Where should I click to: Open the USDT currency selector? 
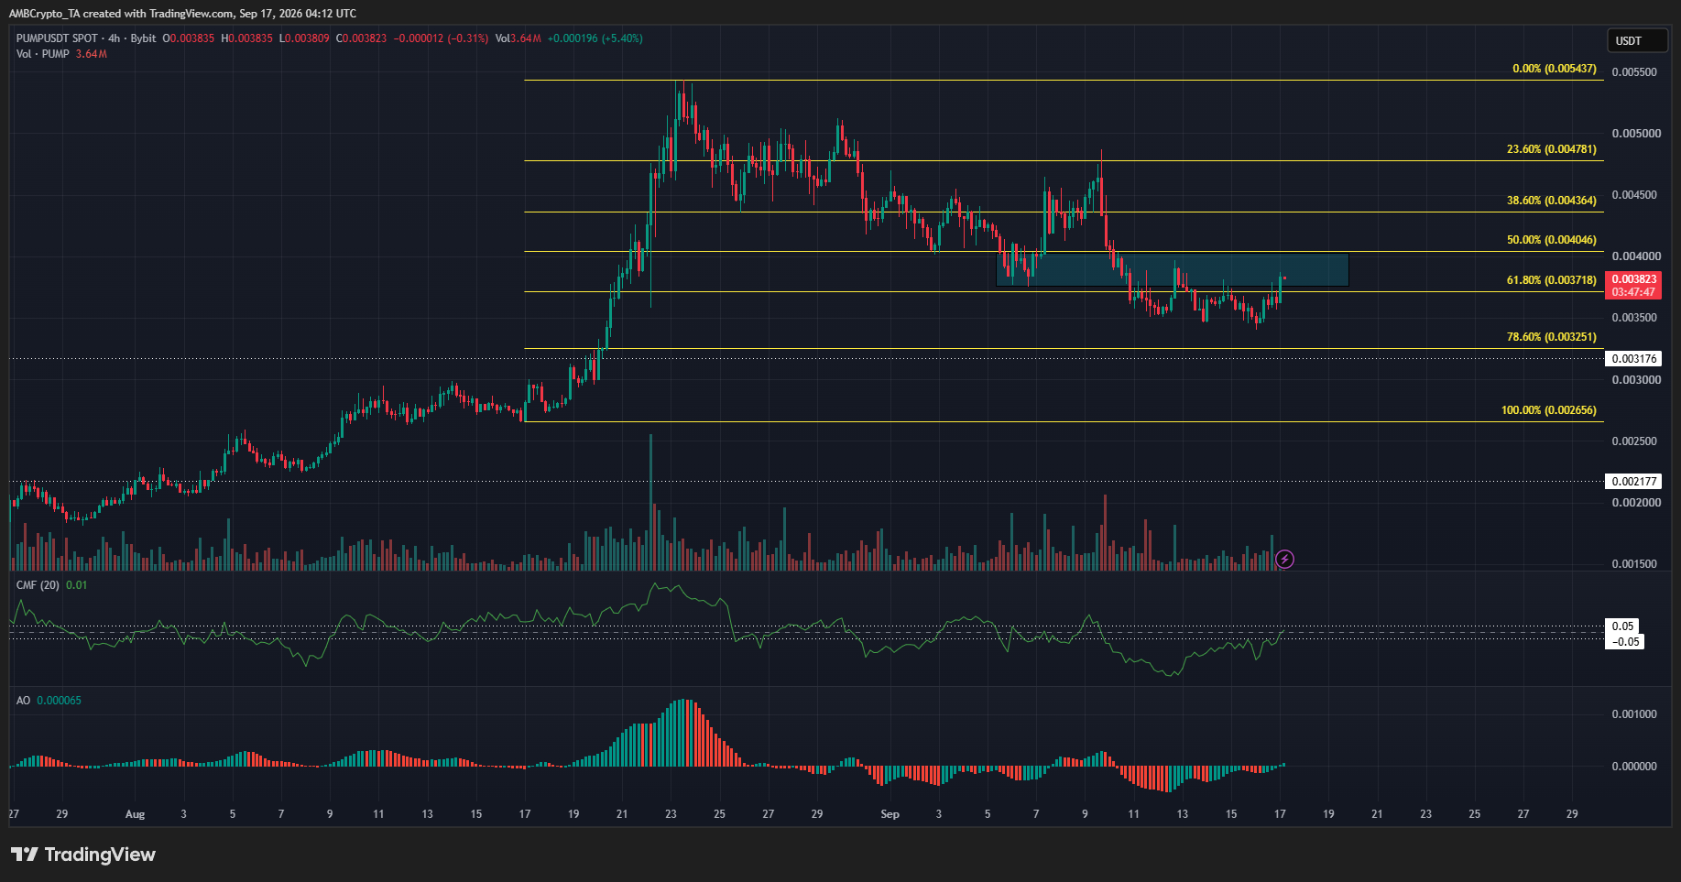tap(1638, 40)
